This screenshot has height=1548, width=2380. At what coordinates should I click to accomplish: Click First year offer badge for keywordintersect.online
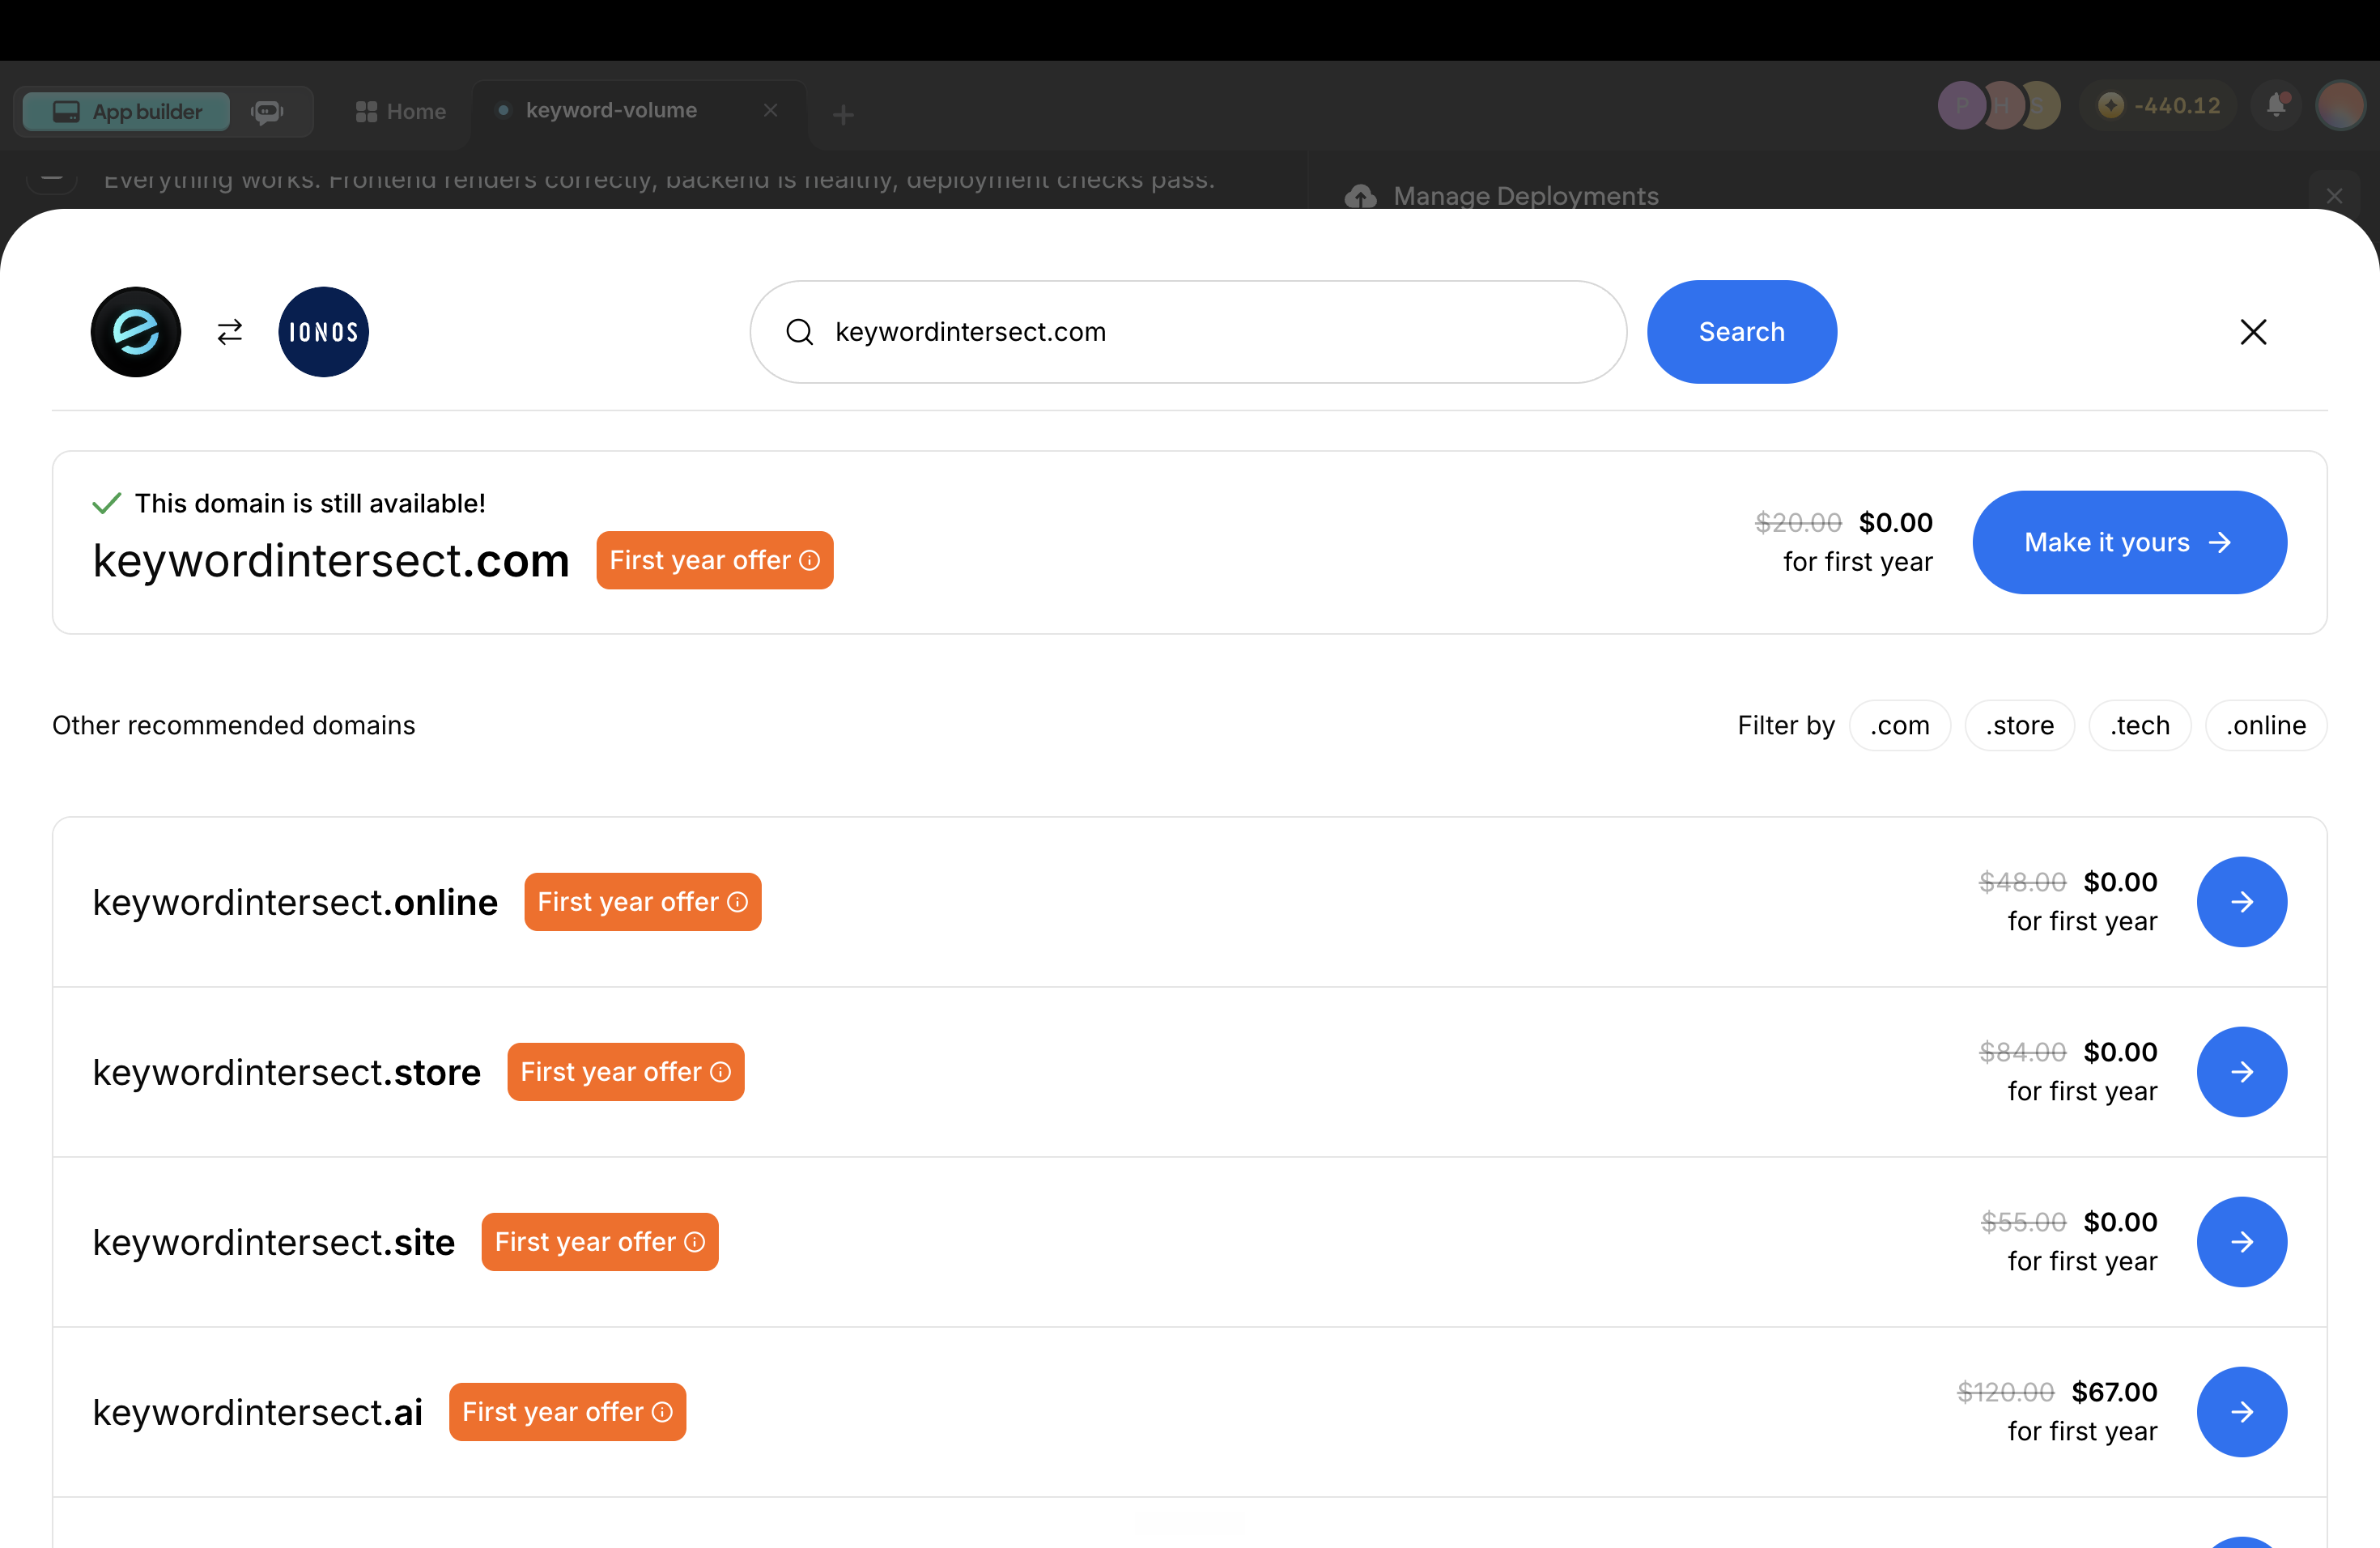click(x=643, y=902)
